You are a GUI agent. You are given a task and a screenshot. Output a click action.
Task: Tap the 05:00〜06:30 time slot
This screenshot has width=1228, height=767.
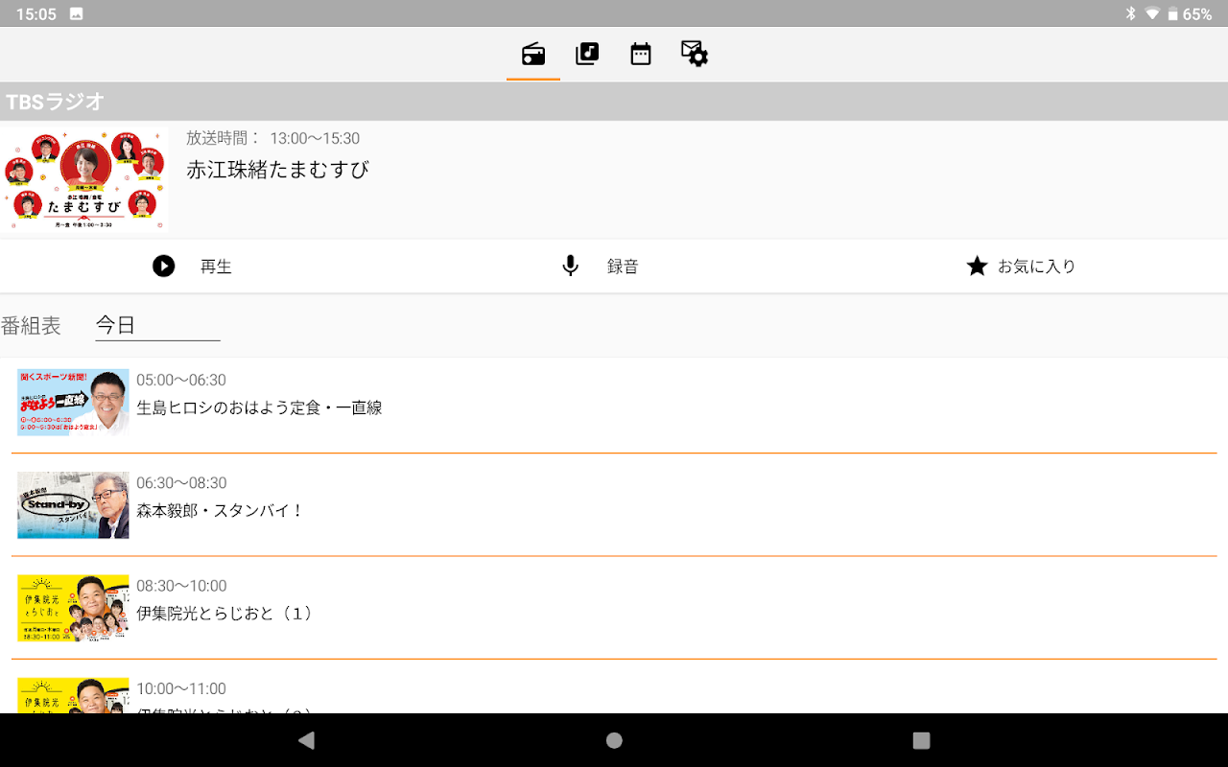pos(181,381)
